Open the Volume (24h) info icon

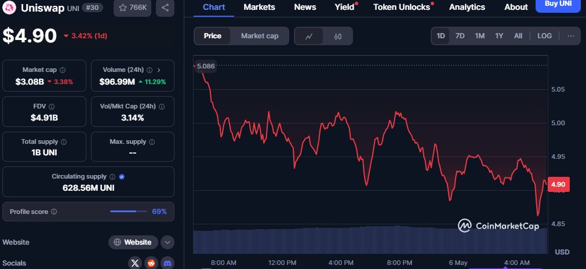tap(150, 70)
